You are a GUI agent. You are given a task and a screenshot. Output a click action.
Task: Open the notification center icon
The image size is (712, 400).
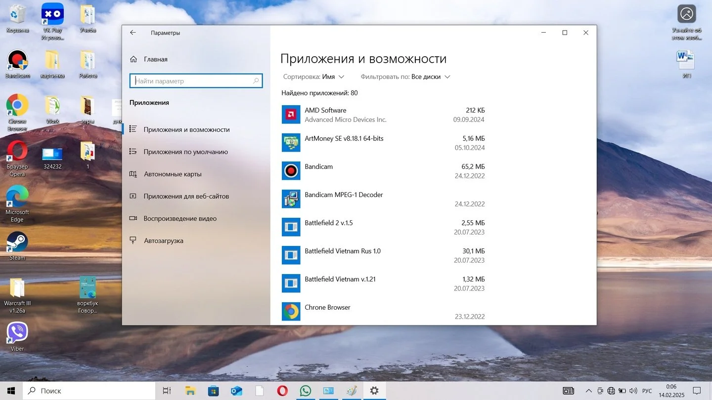tap(696, 391)
